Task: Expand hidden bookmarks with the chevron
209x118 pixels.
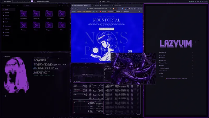Action: 140,12
